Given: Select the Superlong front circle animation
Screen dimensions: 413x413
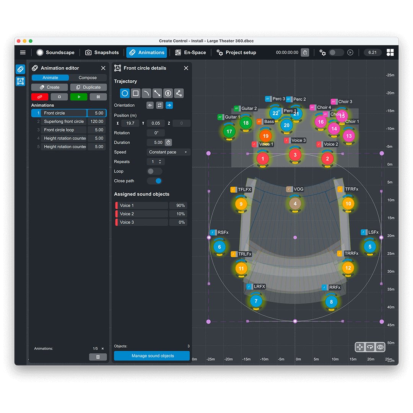Looking at the screenshot, I should pyautogui.click(x=64, y=122).
